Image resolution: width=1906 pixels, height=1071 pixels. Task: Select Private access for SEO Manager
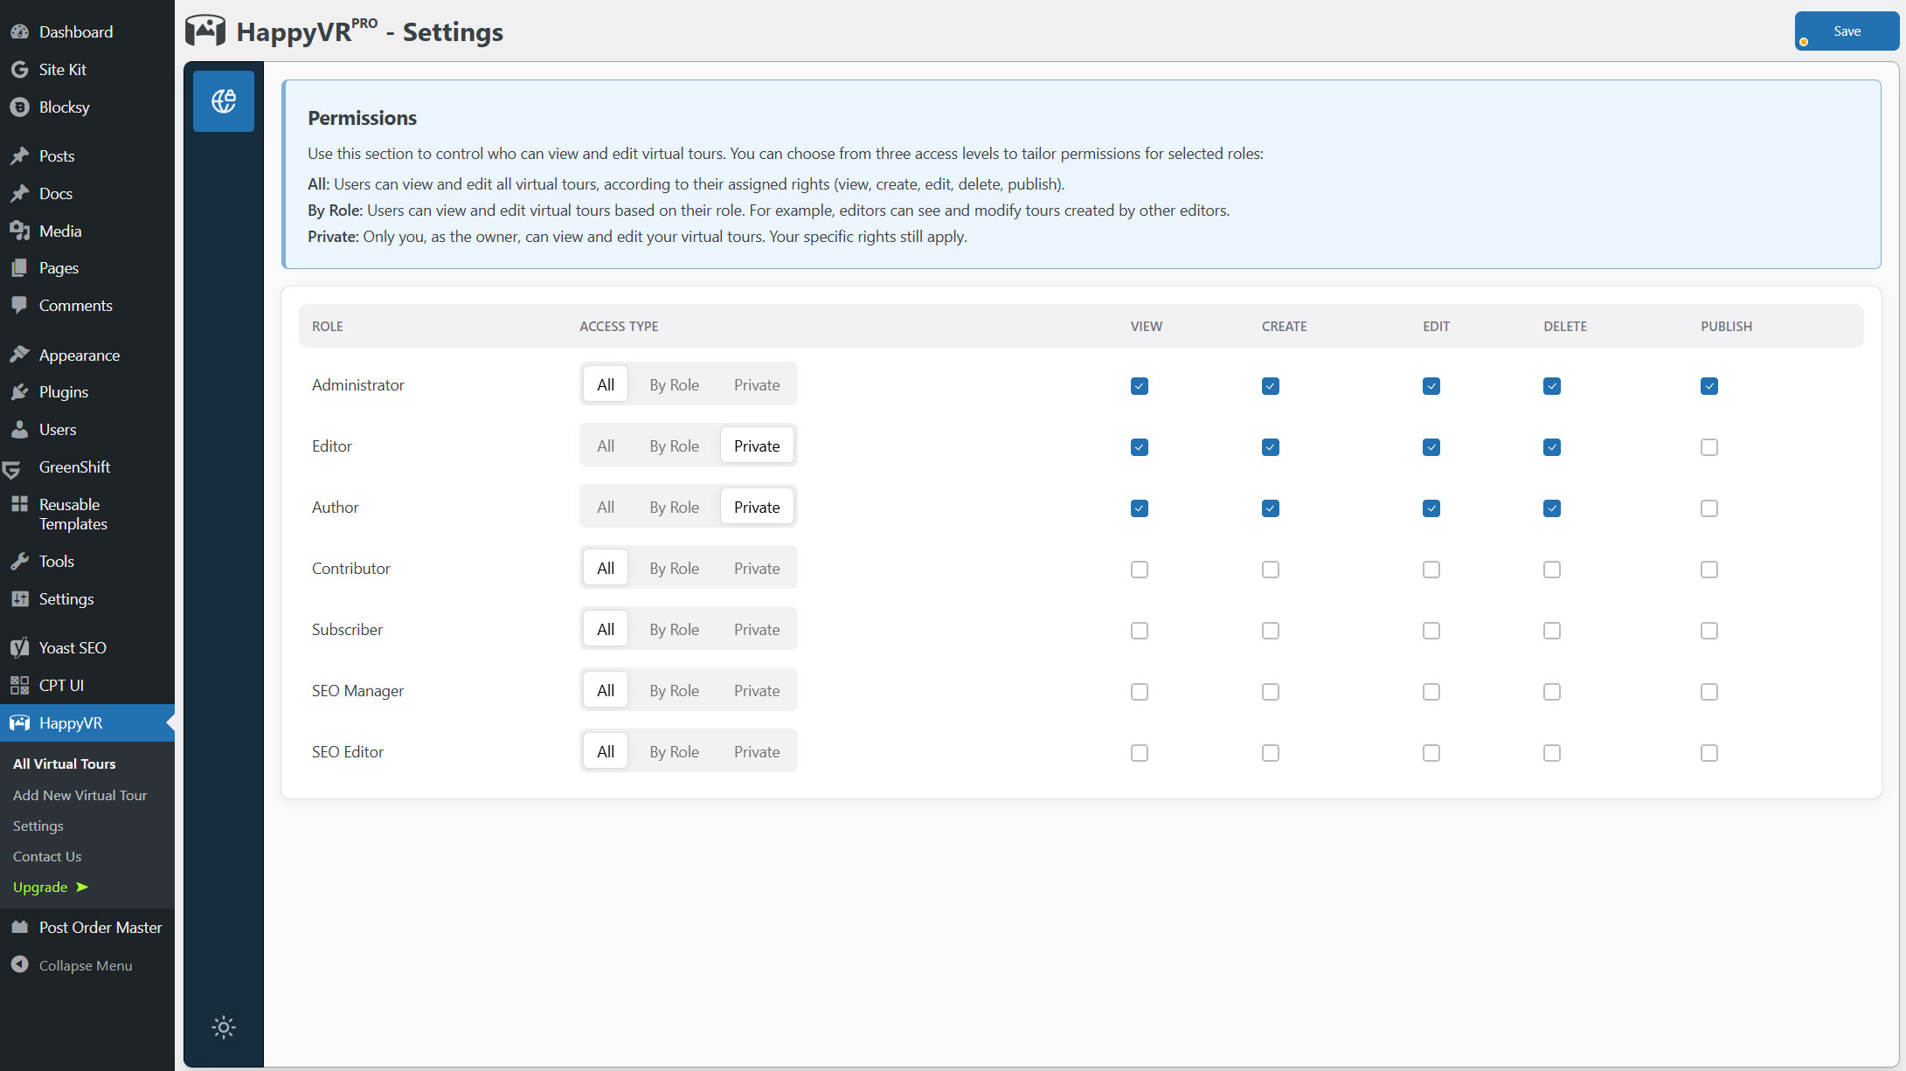pos(756,691)
